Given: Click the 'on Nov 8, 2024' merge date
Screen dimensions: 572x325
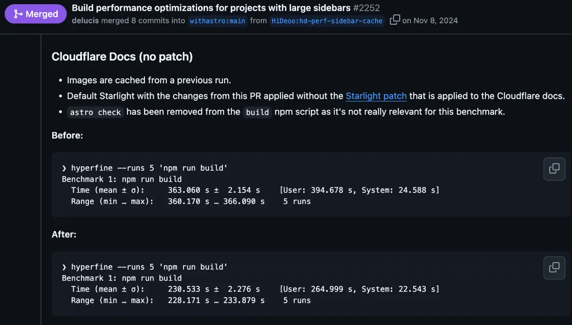Looking at the screenshot, I should click(x=430, y=20).
